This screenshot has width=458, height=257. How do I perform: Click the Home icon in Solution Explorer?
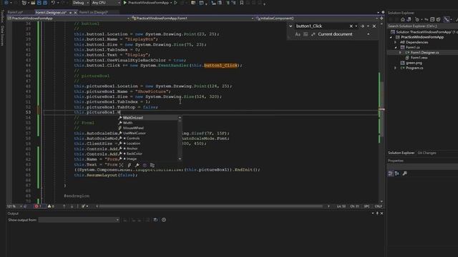coord(403,19)
